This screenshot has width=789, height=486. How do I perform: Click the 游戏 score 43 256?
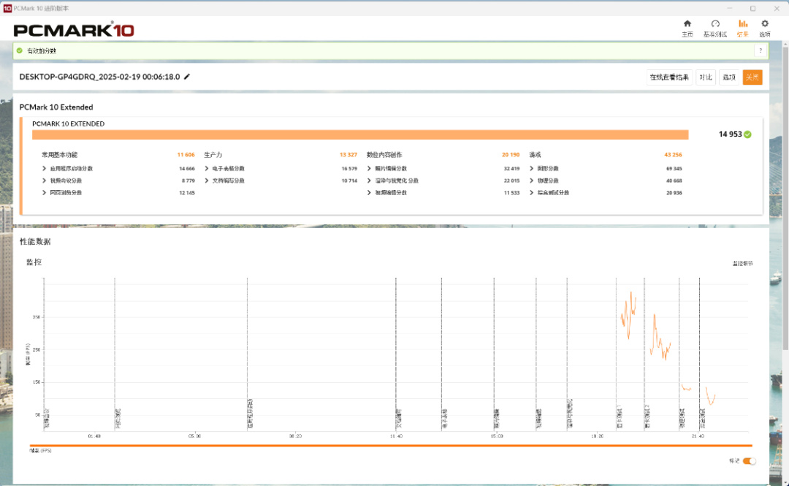674,155
